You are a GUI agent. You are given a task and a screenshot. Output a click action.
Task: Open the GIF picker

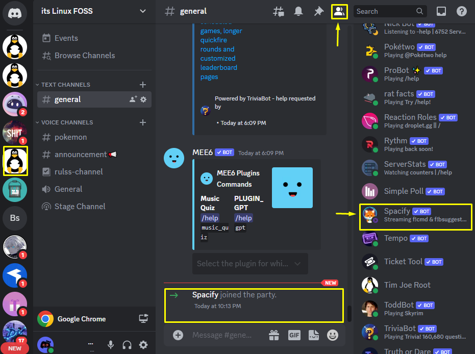pyautogui.click(x=294, y=335)
